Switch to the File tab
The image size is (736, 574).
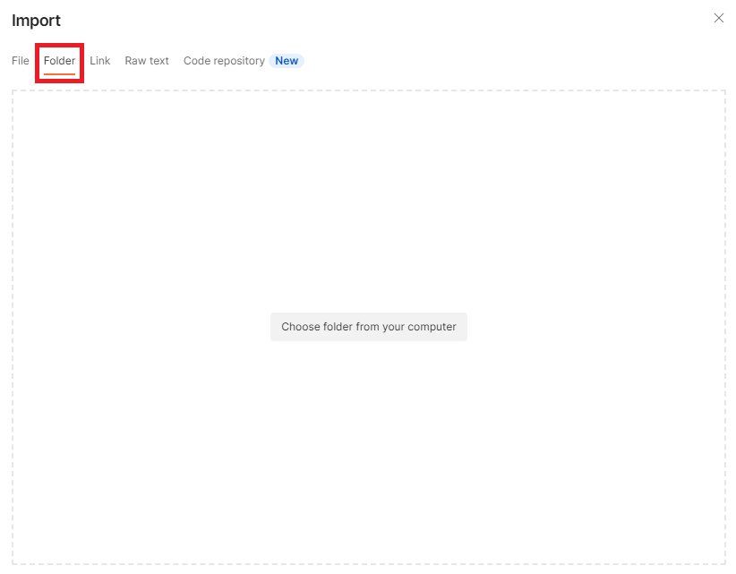click(20, 61)
